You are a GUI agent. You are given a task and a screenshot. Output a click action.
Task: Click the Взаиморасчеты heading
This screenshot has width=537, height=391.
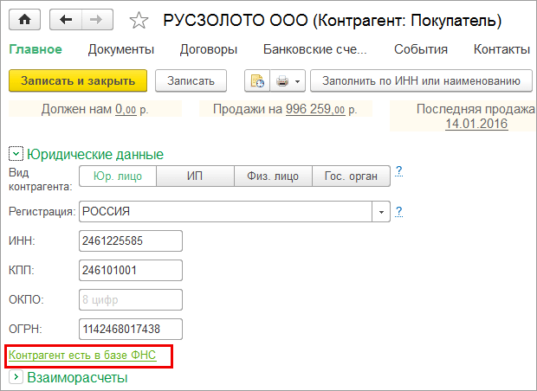[77, 378]
